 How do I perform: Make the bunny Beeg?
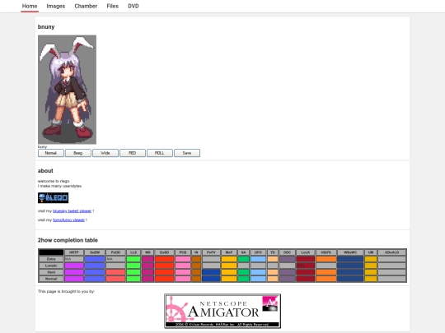[78, 153]
